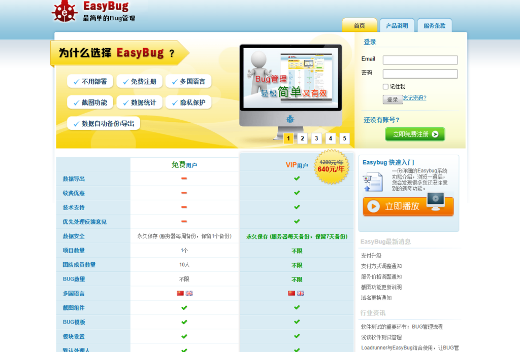Click the 立即免费注册 green register button
The image size is (520, 352).
pyautogui.click(x=415, y=134)
